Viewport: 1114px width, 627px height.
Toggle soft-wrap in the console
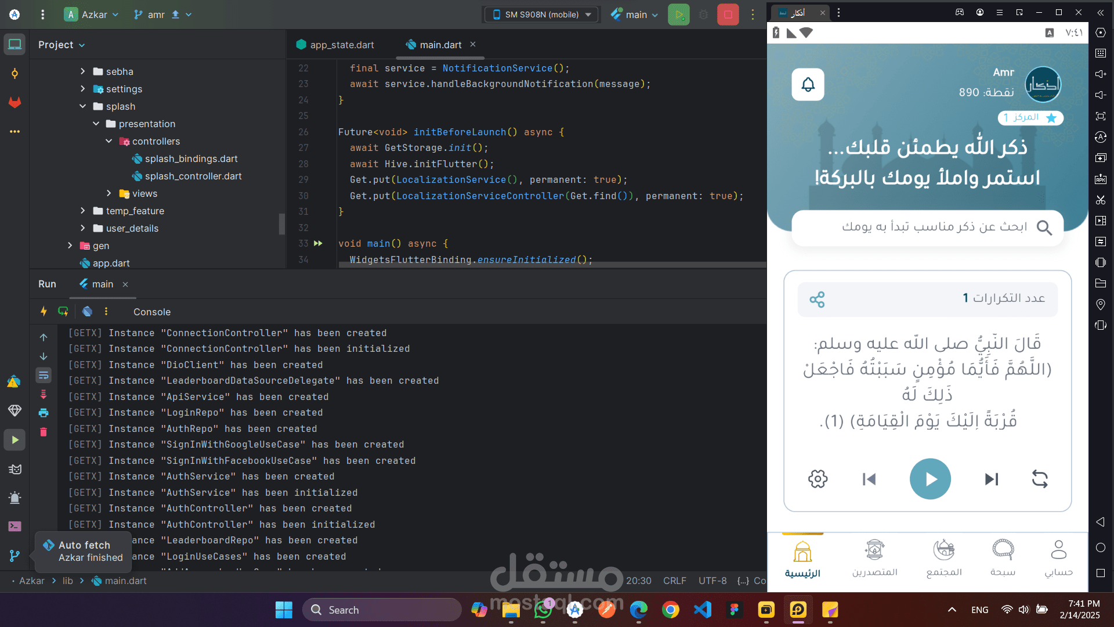tap(44, 376)
